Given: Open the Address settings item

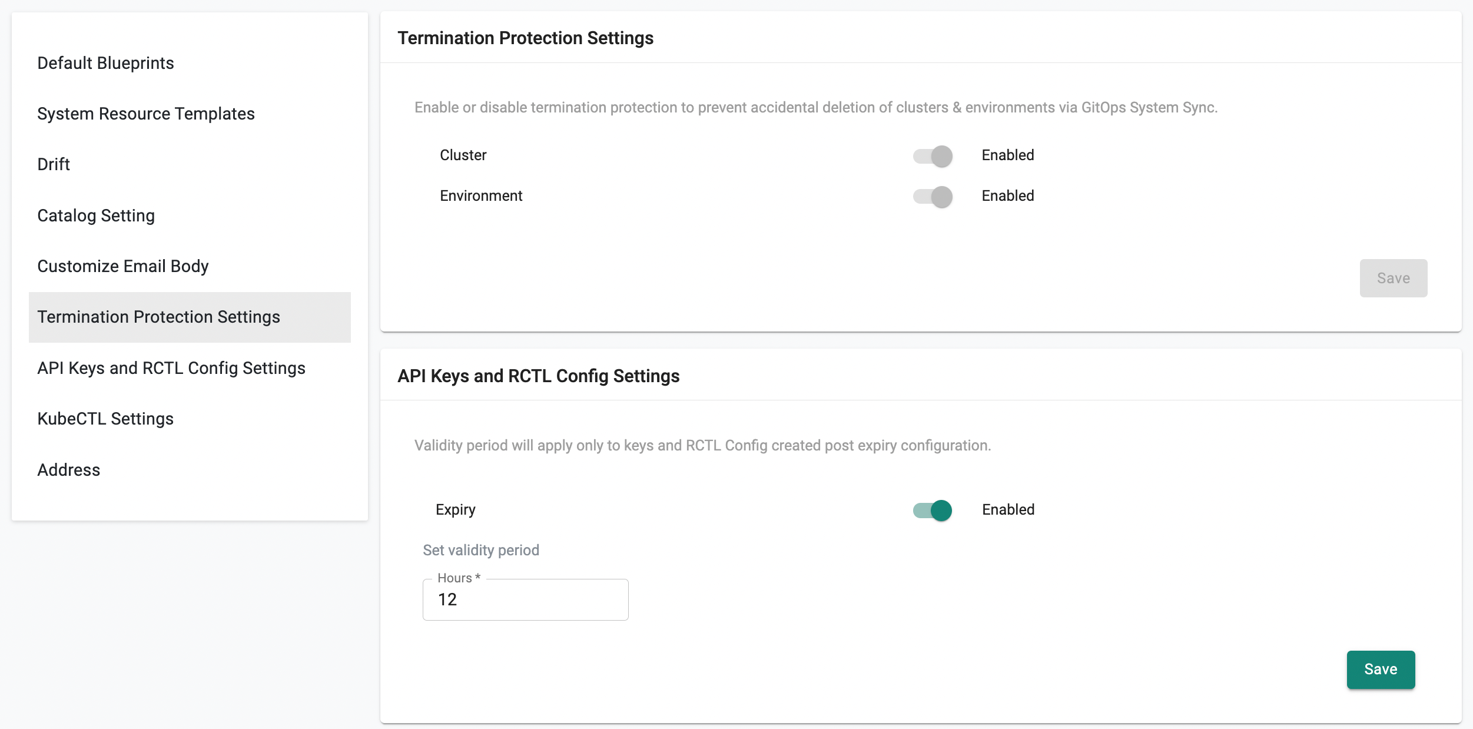Looking at the screenshot, I should 69,470.
